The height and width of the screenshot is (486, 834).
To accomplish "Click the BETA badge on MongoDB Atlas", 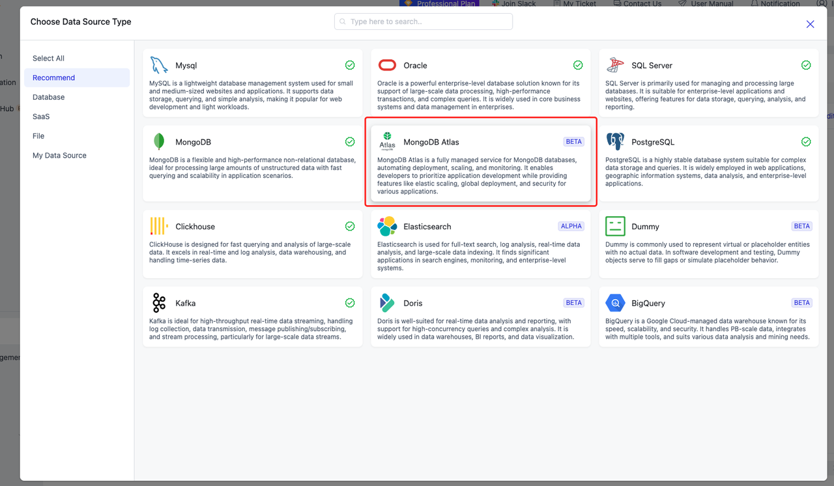I will 574,141.
